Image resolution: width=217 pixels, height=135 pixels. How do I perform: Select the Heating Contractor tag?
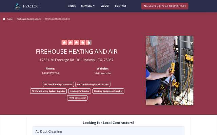point(79,91)
